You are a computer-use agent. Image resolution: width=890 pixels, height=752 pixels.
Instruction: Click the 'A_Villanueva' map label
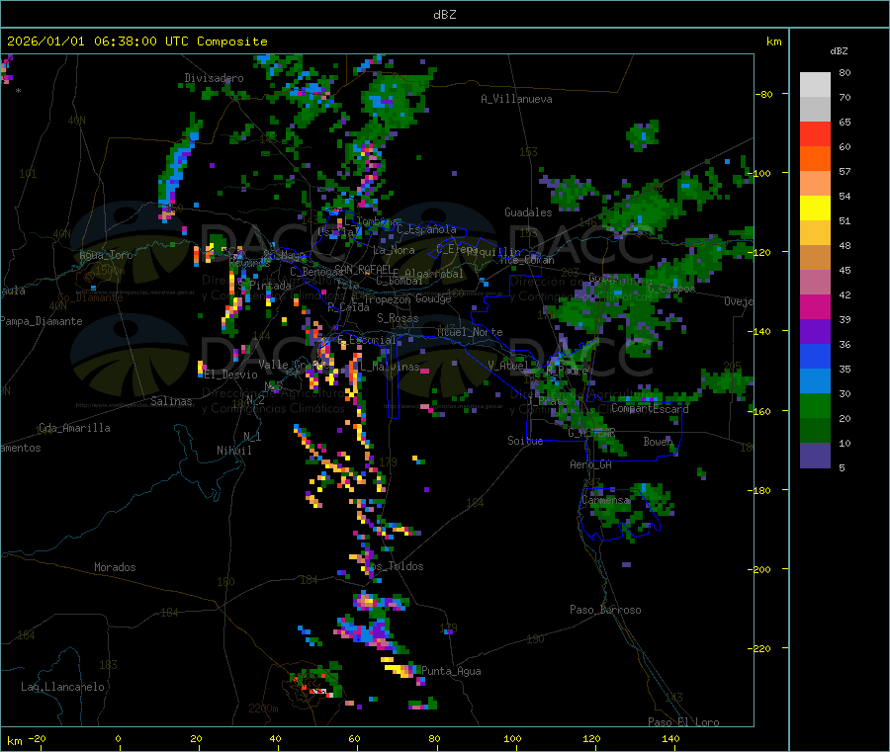(516, 99)
